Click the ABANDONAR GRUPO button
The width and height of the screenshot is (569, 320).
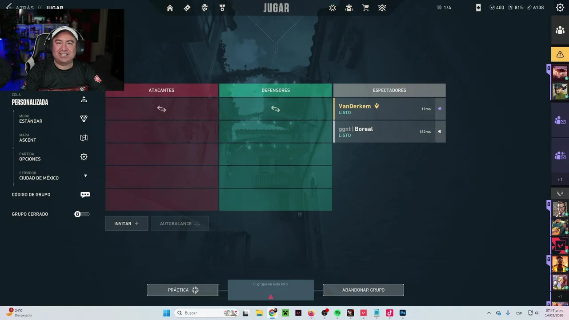click(x=363, y=290)
